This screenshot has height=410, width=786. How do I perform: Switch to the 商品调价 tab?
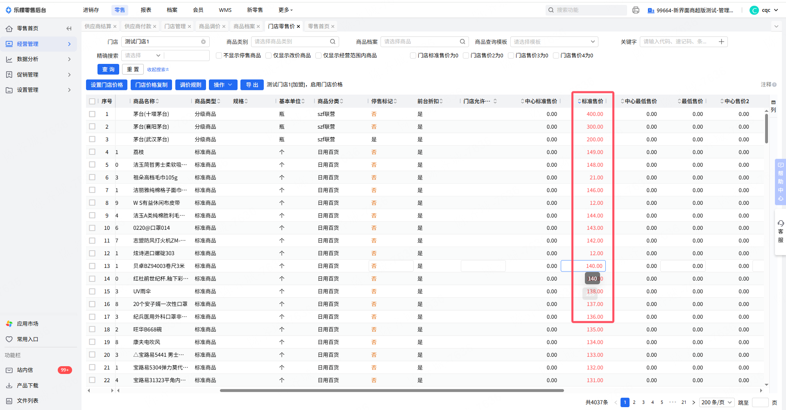click(210, 27)
